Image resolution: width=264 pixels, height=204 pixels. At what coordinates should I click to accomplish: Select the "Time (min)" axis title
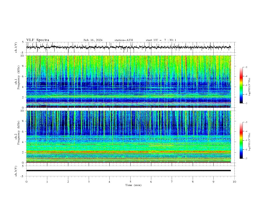tap(133, 185)
